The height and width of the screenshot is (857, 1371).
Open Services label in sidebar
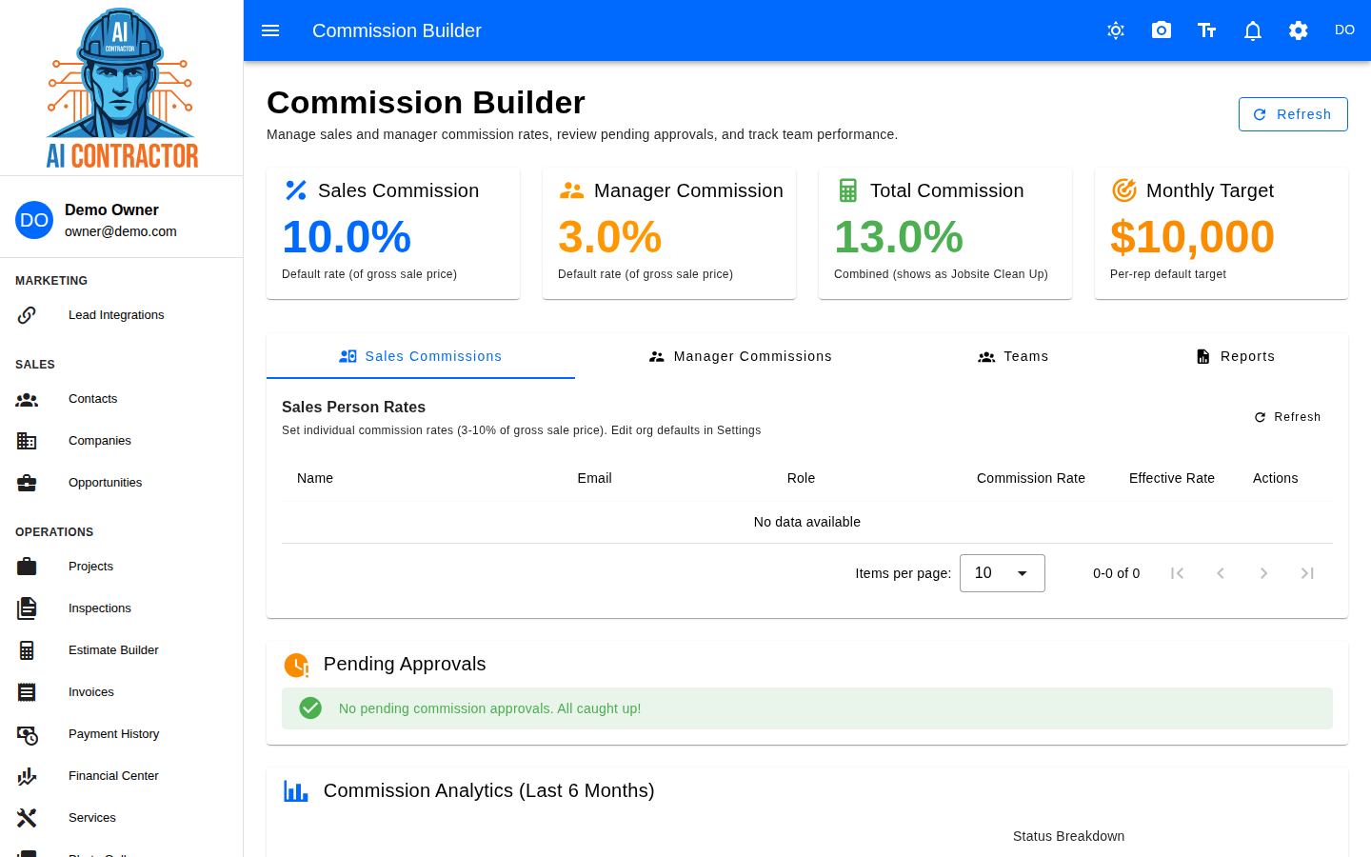pos(92,818)
